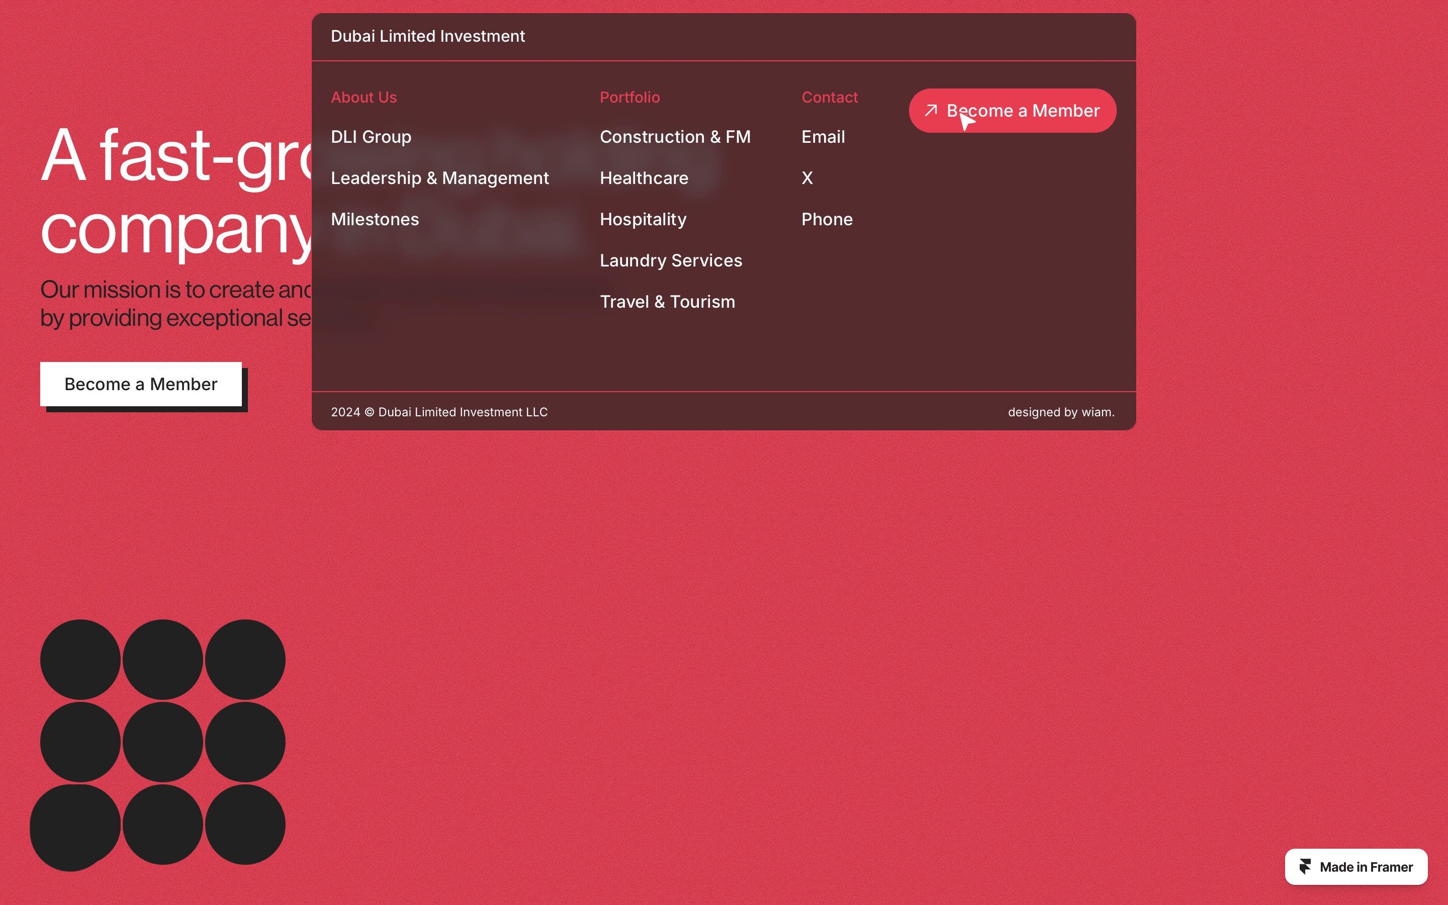This screenshot has height=905, width=1448.
Task: Select Construction & FM from Portfolio menu
Action: click(x=675, y=137)
